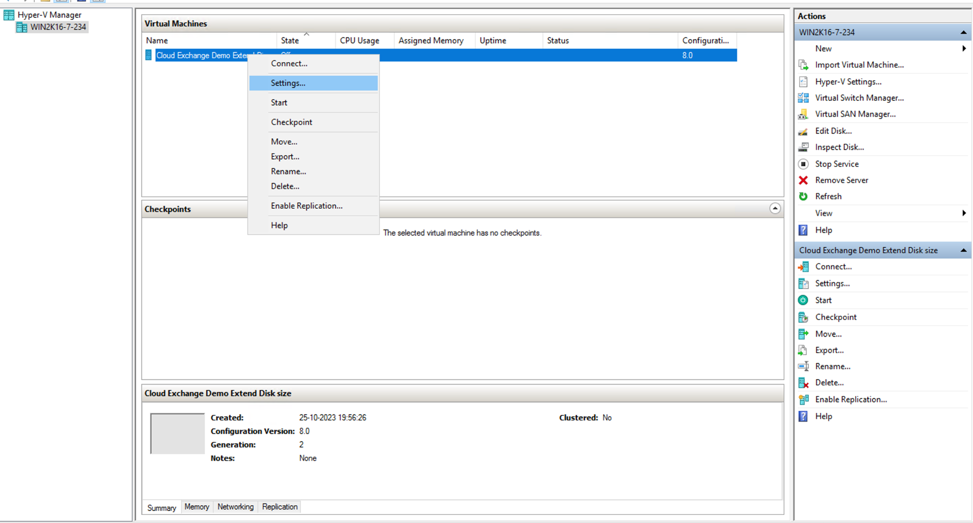Choose Enable Replication... in the context menu
Viewport: 973px width, 523px height.
314,206
